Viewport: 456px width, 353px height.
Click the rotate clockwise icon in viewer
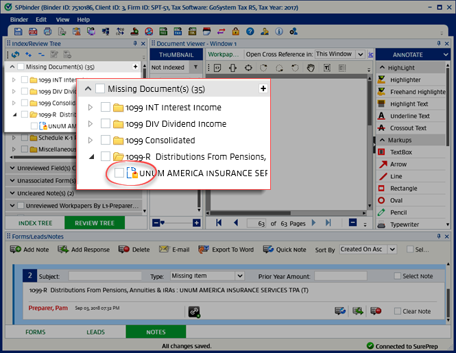pos(263,68)
